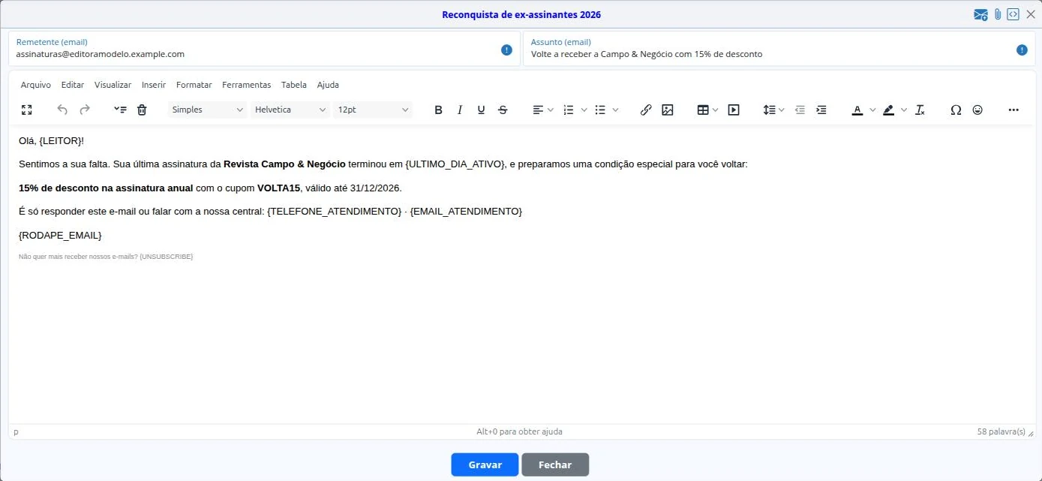The width and height of the screenshot is (1042, 481).
Task: Click the info icon in Assunto field
Action: click(x=1022, y=50)
